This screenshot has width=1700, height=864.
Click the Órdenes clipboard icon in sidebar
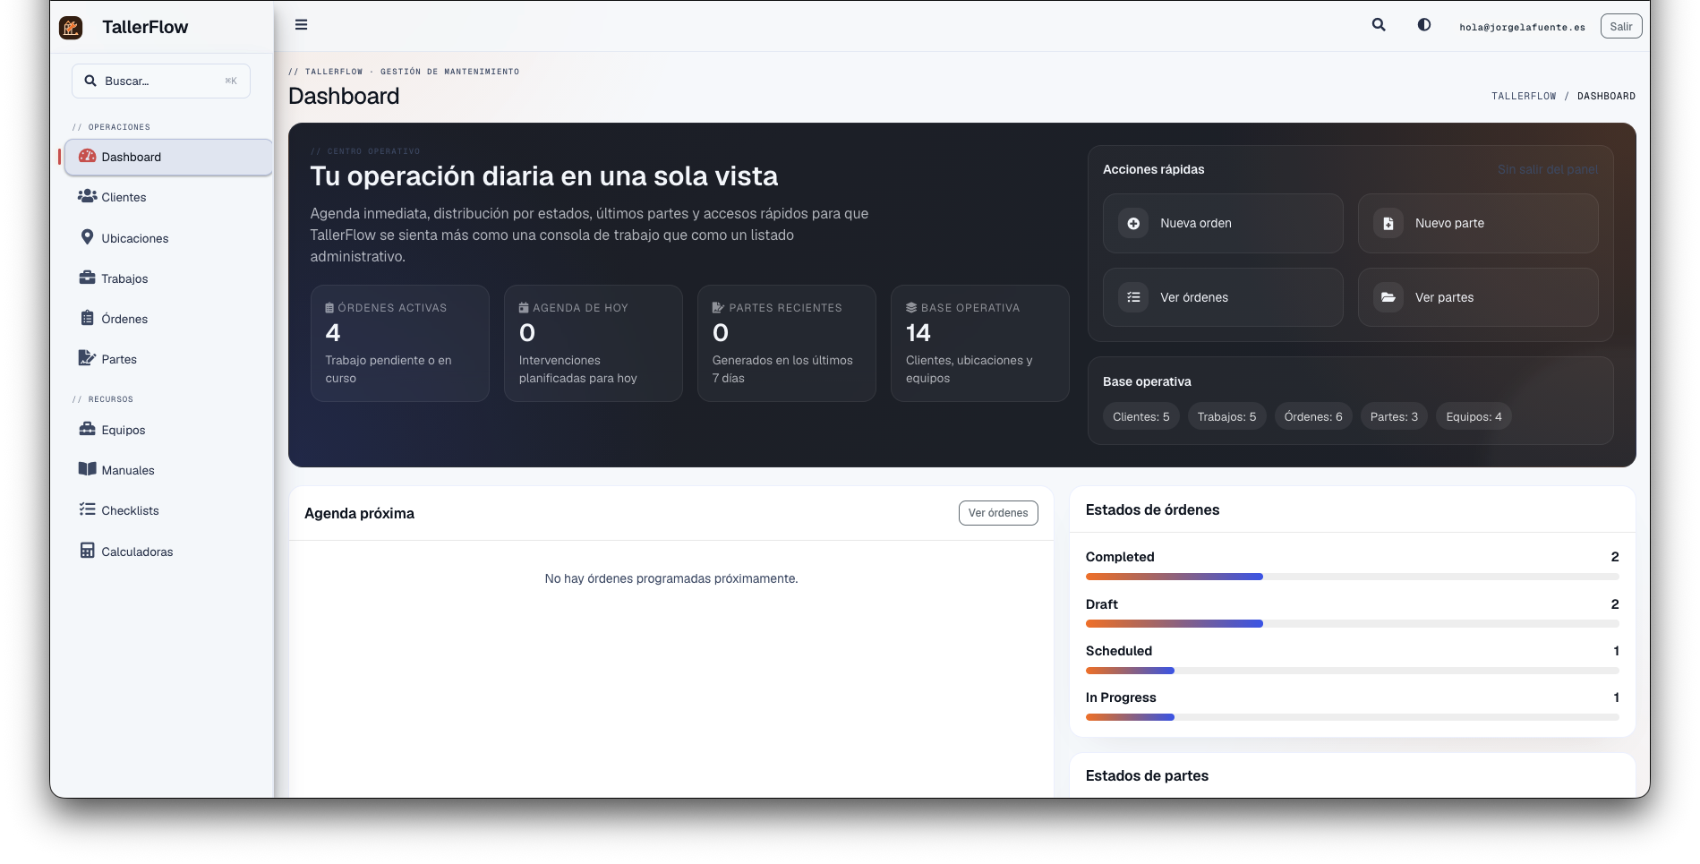click(x=87, y=318)
